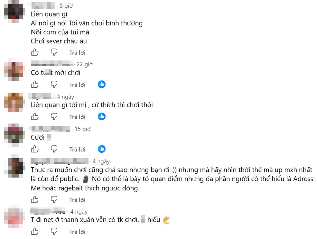Like the 'Cười' comment from 15 giờ
The width and height of the screenshot is (317, 239).
coord(35,149)
